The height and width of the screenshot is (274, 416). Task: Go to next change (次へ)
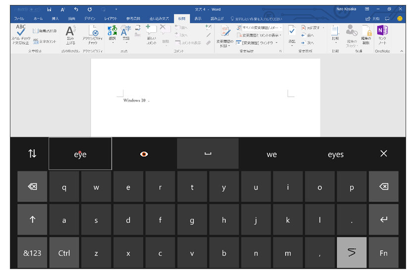(308, 43)
